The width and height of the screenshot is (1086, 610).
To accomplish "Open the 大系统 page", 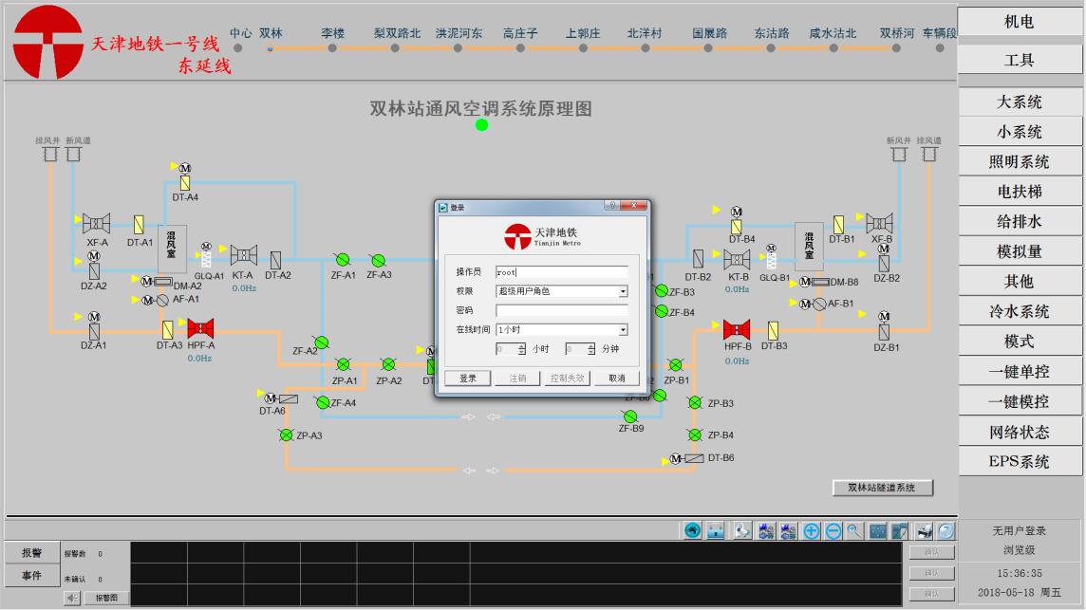I will click(x=1020, y=102).
